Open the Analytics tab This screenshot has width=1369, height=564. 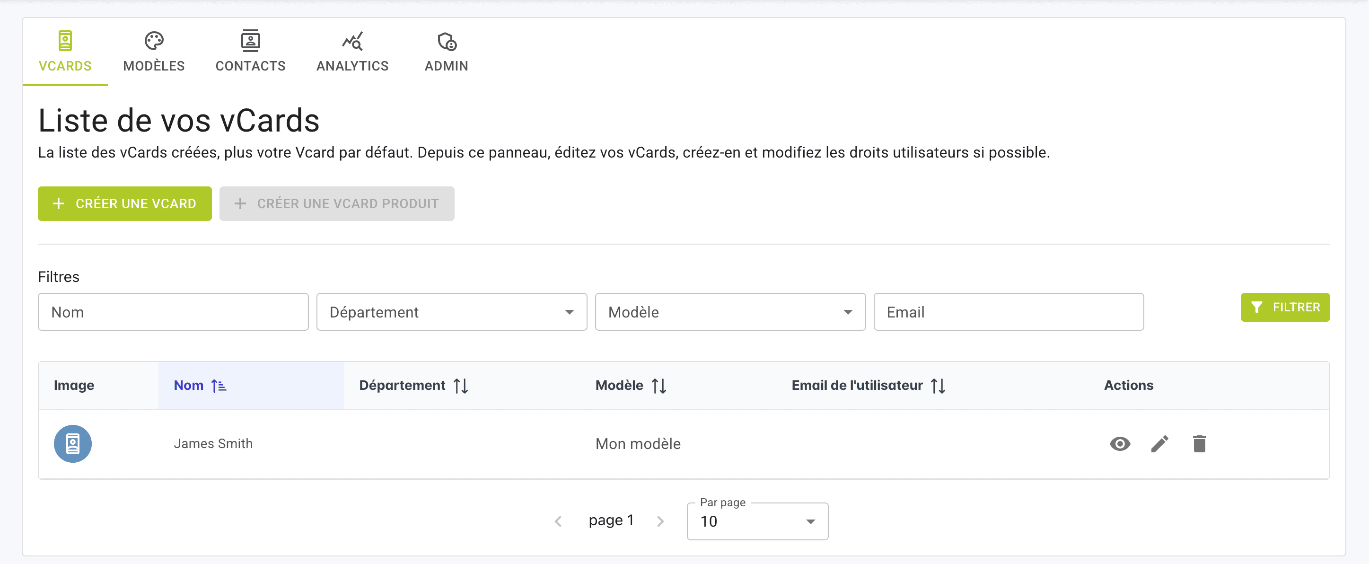(x=352, y=52)
